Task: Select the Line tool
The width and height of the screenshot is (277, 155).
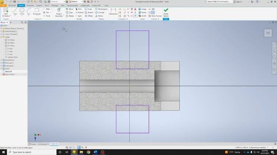Action: [x=15, y=12]
